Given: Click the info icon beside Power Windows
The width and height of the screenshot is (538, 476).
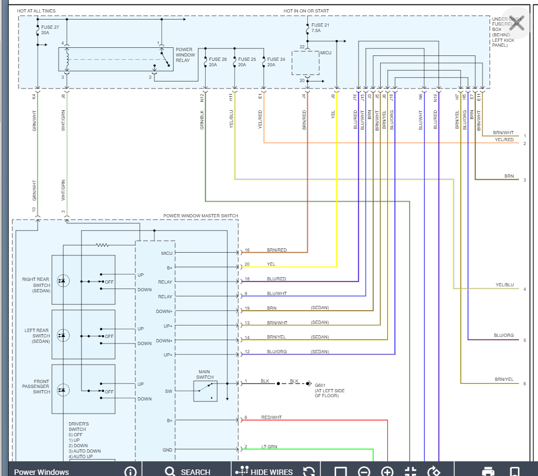Looking at the screenshot, I should (x=130, y=471).
